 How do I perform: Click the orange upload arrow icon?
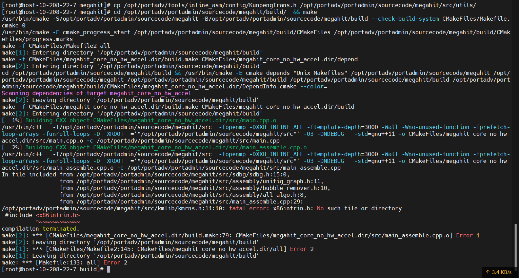click(488, 272)
